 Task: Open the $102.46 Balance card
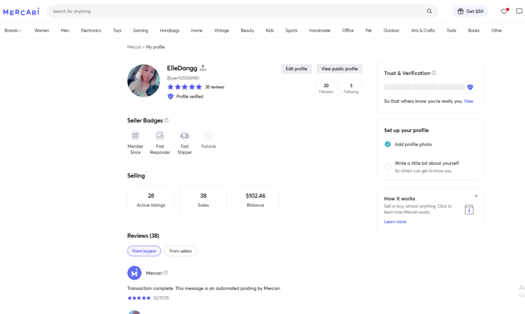(x=255, y=200)
